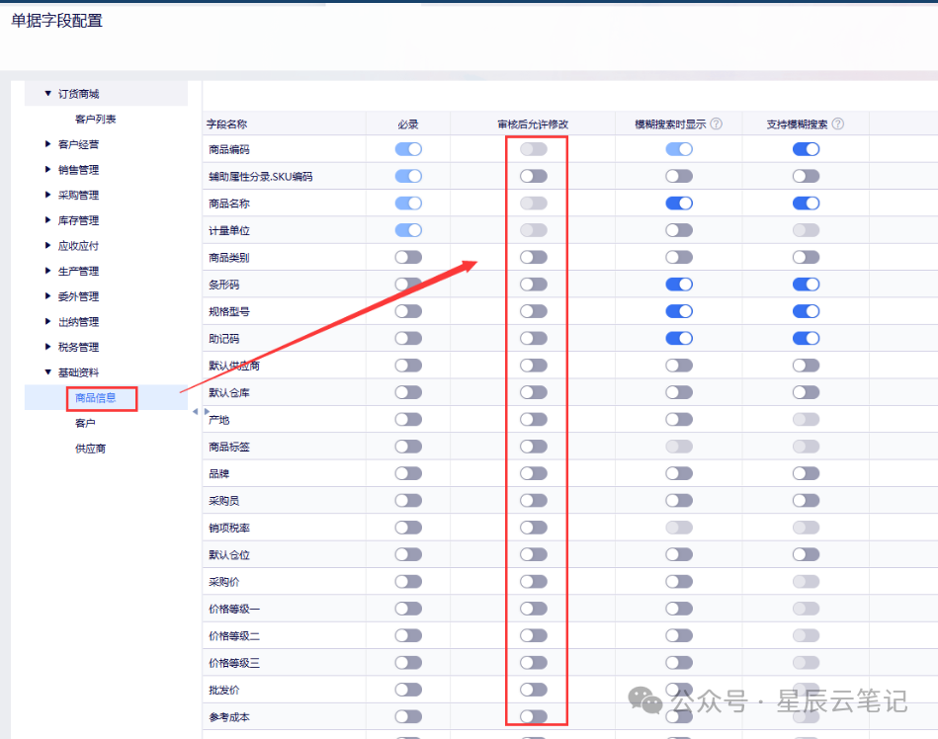Enable 必录 for 规格型号
The width and height of the screenshot is (938, 739).
[x=408, y=311]
